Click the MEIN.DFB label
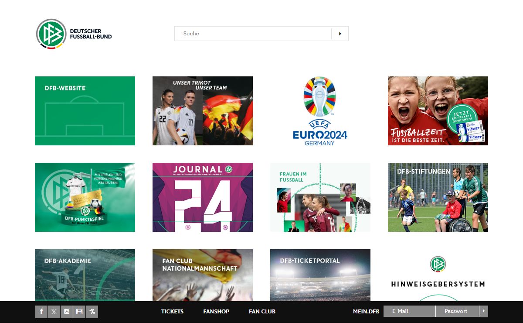The height and width of the screenshot is (323, 523). point(366,311)
